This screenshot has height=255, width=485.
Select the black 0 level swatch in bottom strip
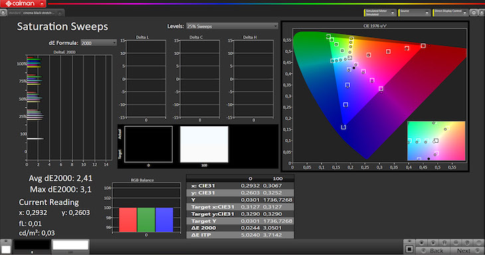pos(32,245)
